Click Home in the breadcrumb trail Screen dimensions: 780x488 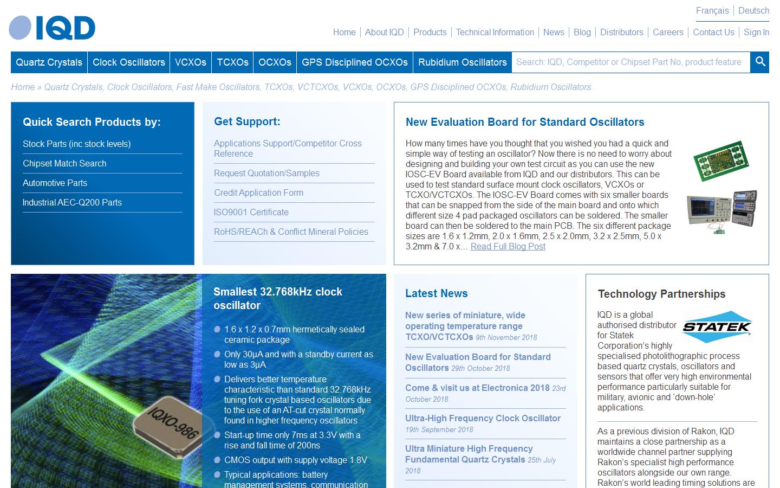pyautogui.click(x=23, y=87)
